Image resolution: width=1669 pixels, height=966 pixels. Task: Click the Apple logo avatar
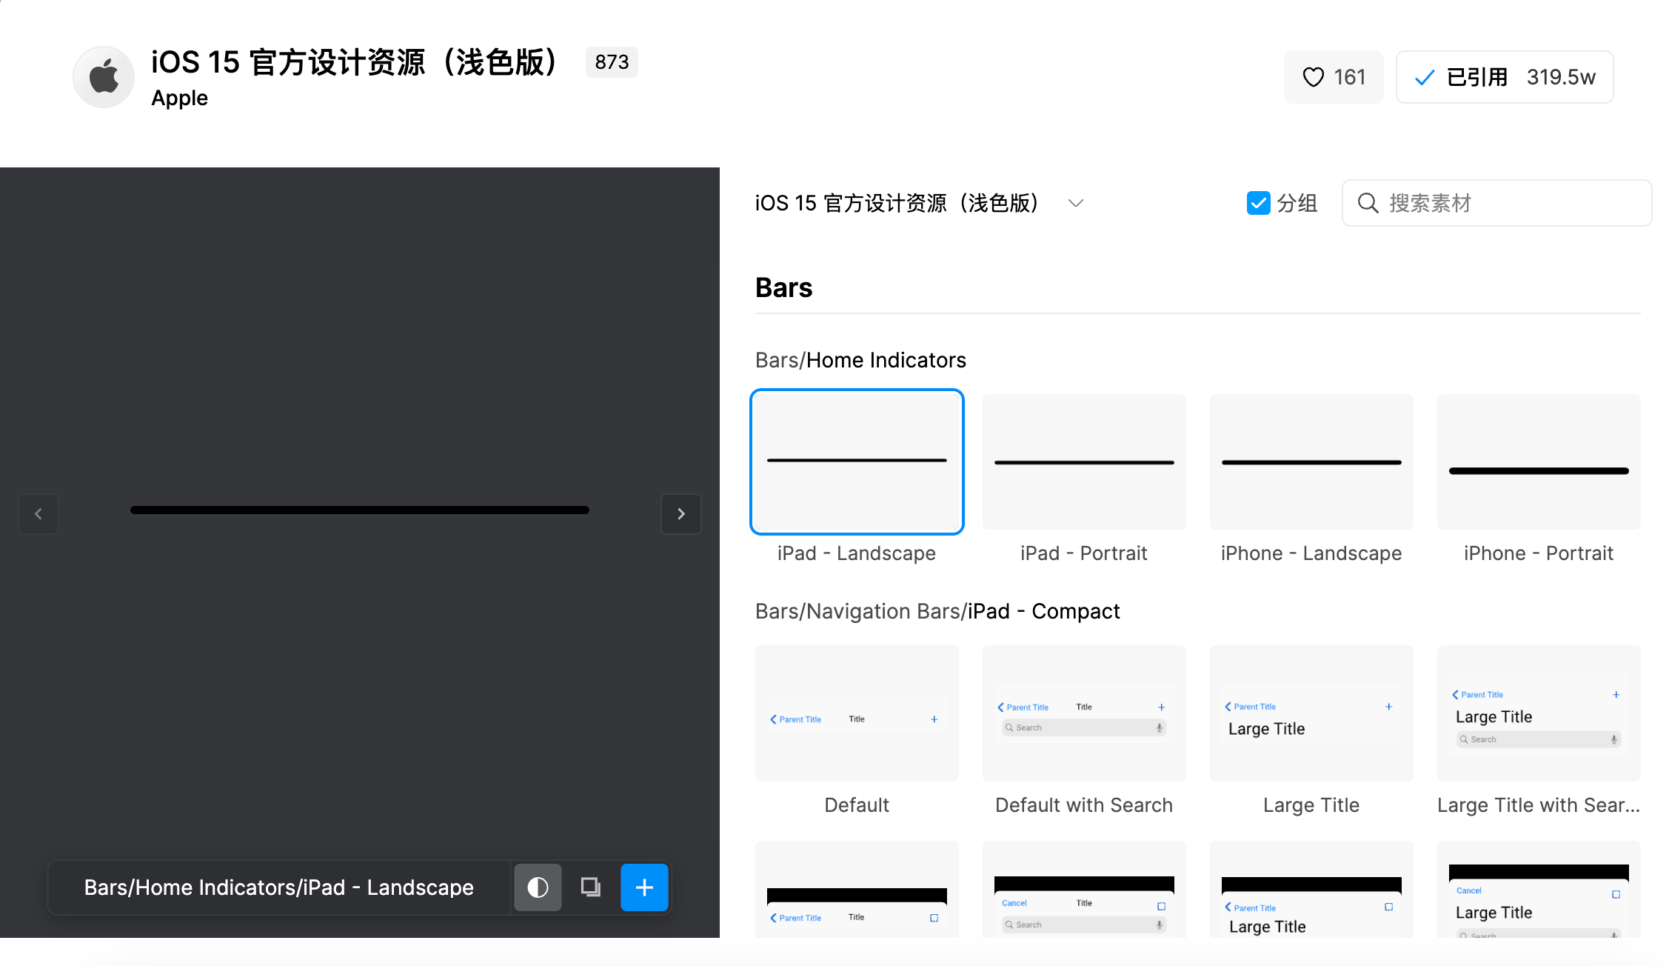point(104,77)
